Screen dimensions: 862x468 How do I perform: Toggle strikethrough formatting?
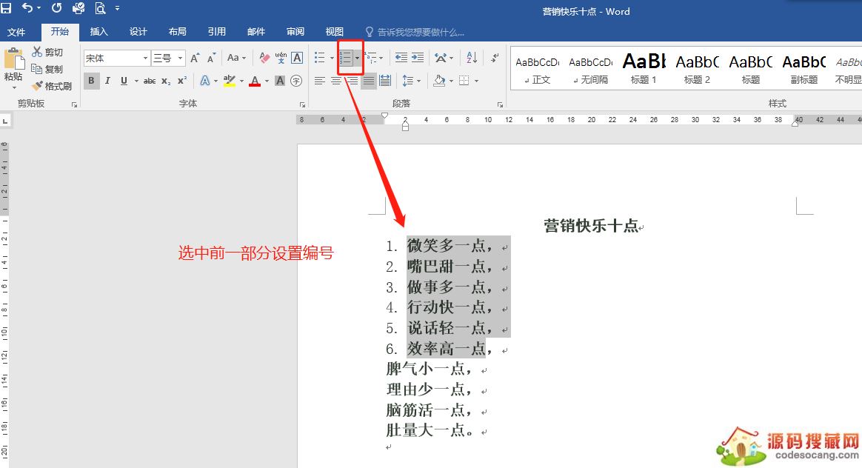pyautogui.click(x=150, y=81)
